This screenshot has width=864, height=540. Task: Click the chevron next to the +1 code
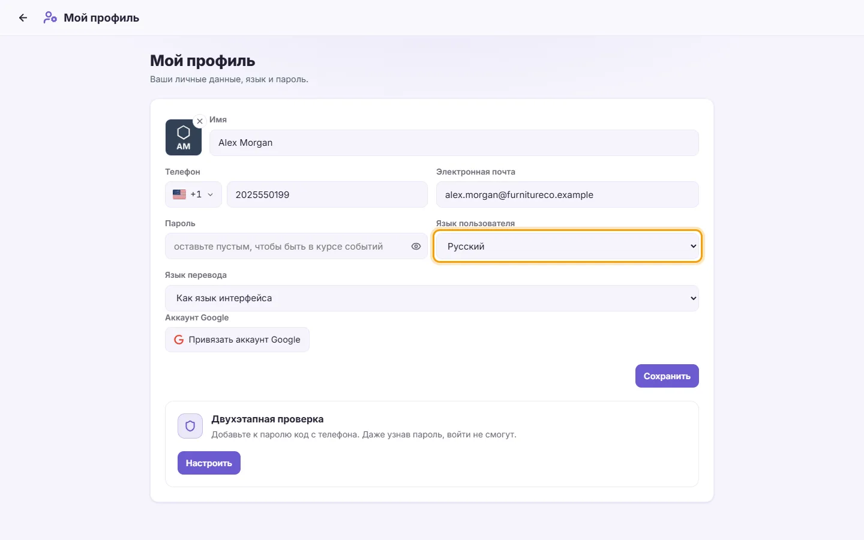click(x=210, y=195)
